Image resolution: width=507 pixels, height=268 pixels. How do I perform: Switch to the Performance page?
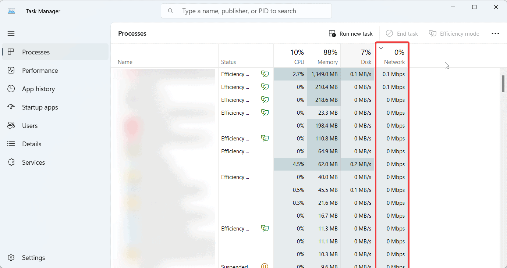point(55,71)
